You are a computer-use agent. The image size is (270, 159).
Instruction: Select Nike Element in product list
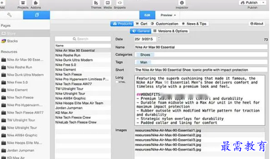pyautogui.click(x=83, y=70)
